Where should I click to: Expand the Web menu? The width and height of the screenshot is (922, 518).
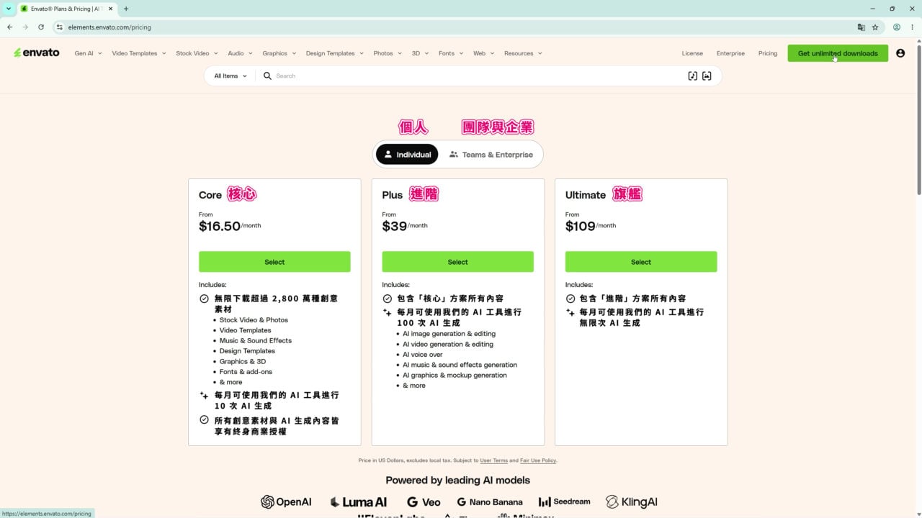pyautogui.click(x=483, y=53)
